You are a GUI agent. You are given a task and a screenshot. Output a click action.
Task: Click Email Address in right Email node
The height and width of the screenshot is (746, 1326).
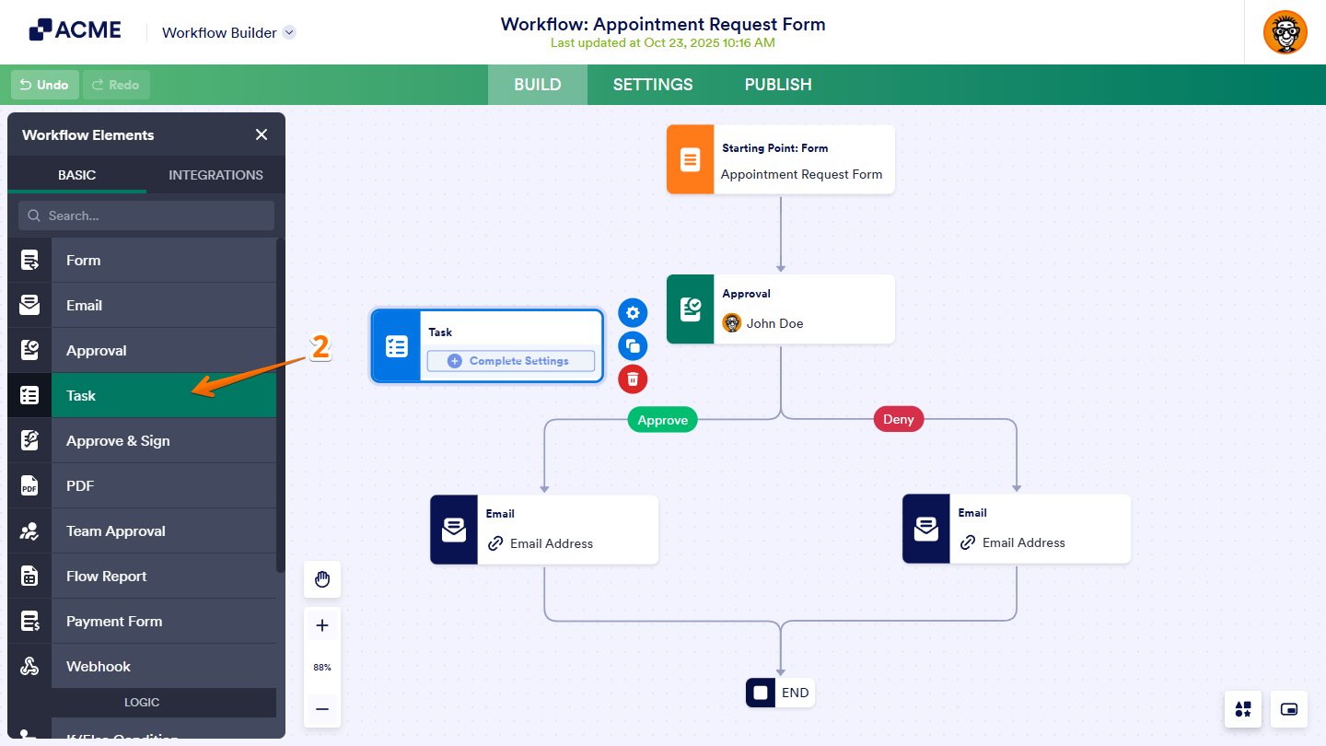[1024, 542]
